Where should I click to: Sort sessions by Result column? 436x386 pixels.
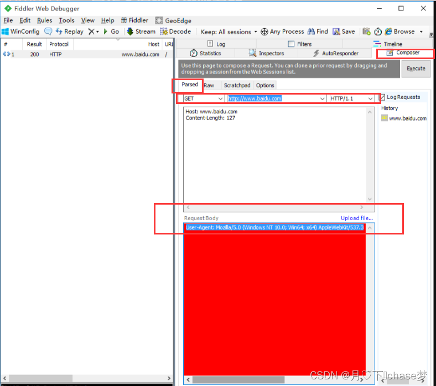click(x=34, y=44)
